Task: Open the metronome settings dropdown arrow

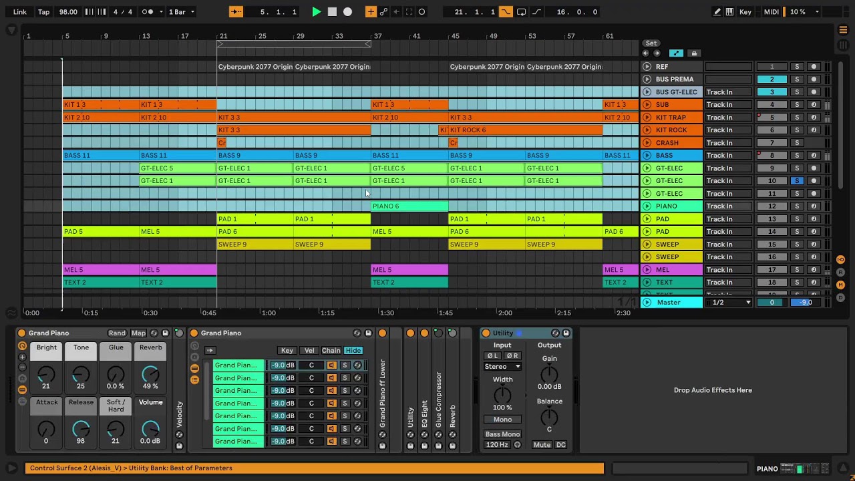Action: click(x=162, y=12)
